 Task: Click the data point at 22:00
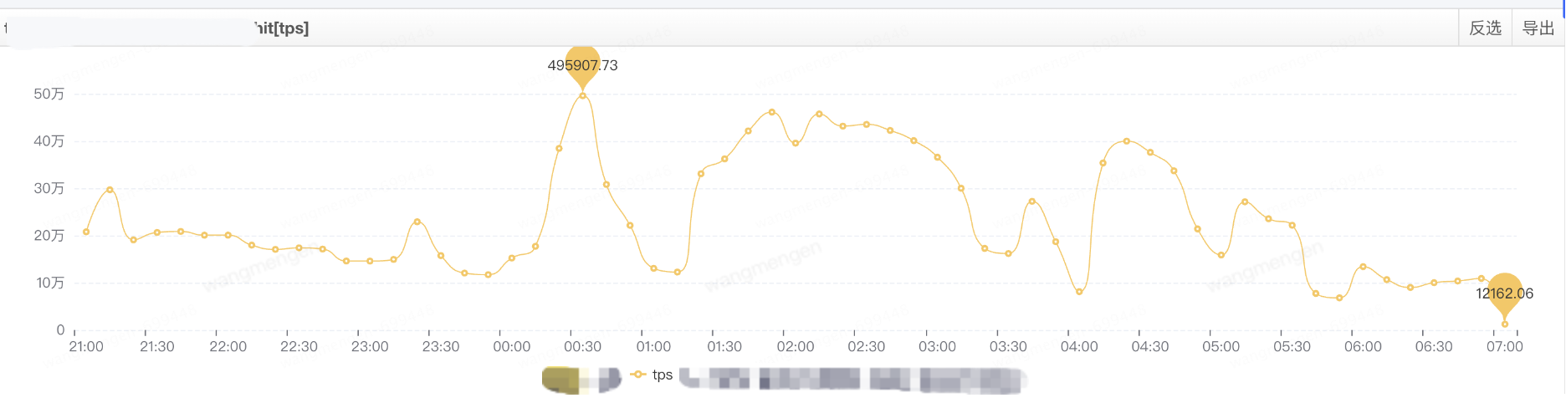(228, 236)
